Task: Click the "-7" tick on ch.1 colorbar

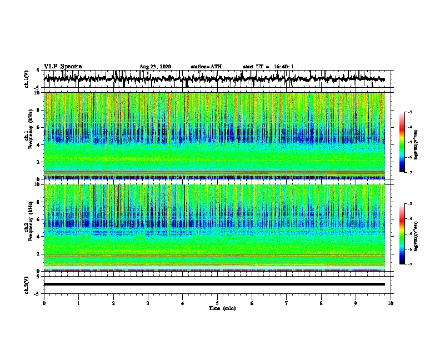Action: 409,172
